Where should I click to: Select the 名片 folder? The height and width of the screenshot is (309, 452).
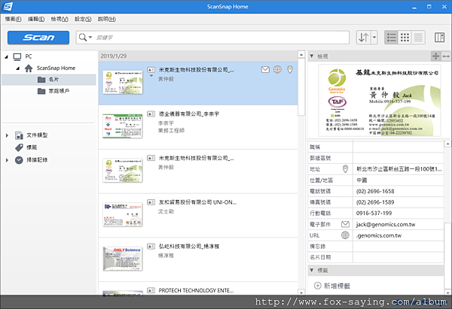click(x=49, y=80)
